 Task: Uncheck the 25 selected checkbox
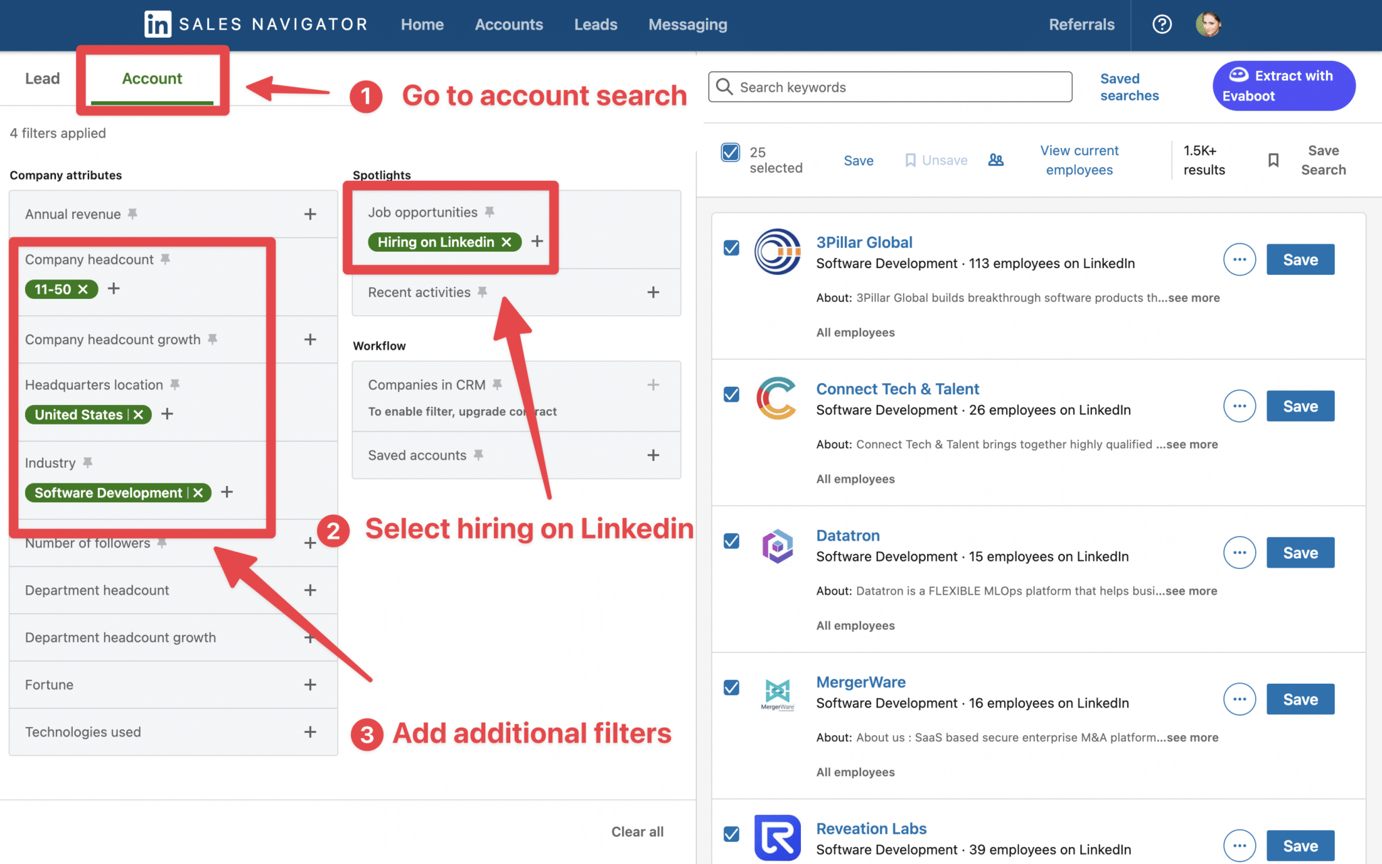click(x=729, y=153)
